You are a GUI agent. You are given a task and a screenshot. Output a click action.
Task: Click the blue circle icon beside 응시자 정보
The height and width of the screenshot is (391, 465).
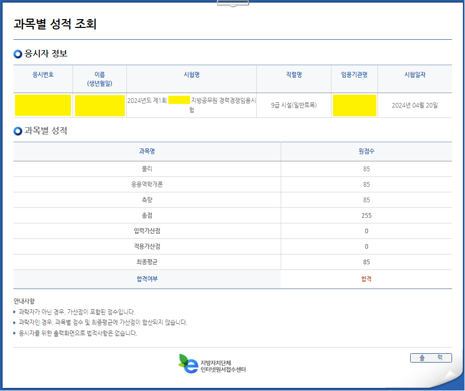pyautogui.click(x=18, y=54)
